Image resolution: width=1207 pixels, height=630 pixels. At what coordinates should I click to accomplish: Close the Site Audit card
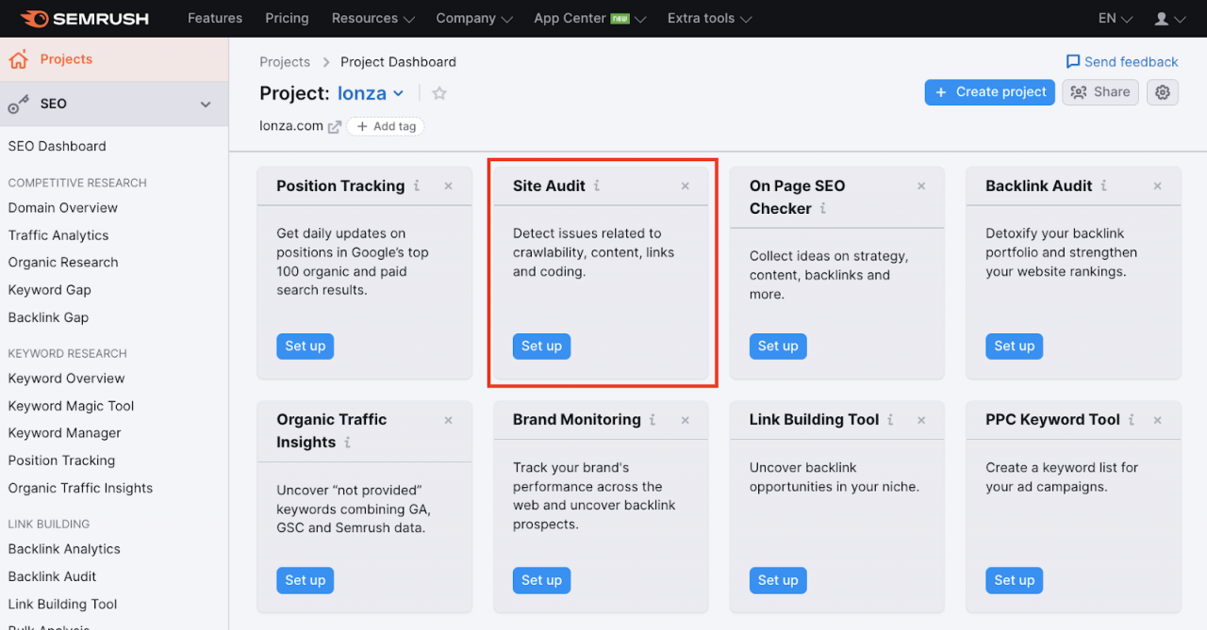coord(686,186)
